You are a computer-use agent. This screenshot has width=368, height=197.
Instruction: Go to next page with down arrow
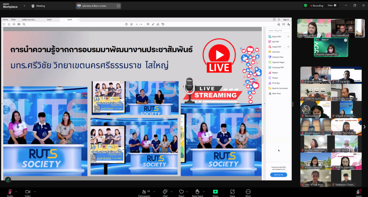(x=132, y=24)
